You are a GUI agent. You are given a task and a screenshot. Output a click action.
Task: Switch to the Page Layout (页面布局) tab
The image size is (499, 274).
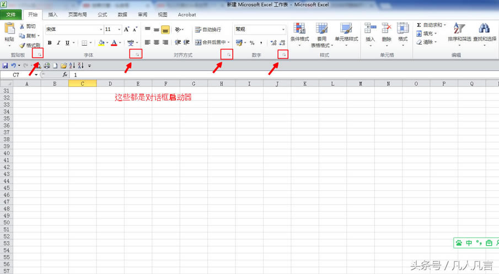77,15
